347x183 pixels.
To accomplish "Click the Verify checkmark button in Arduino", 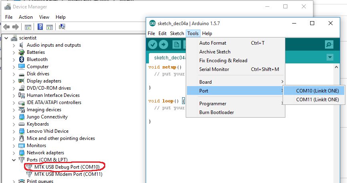I will click(x=152, y=45).
